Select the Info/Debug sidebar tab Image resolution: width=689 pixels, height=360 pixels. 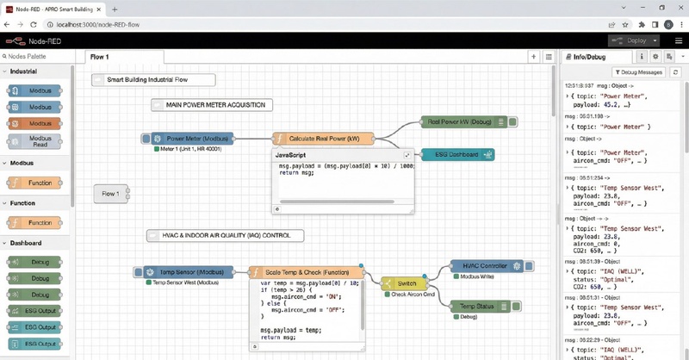(x=596, y=57)
